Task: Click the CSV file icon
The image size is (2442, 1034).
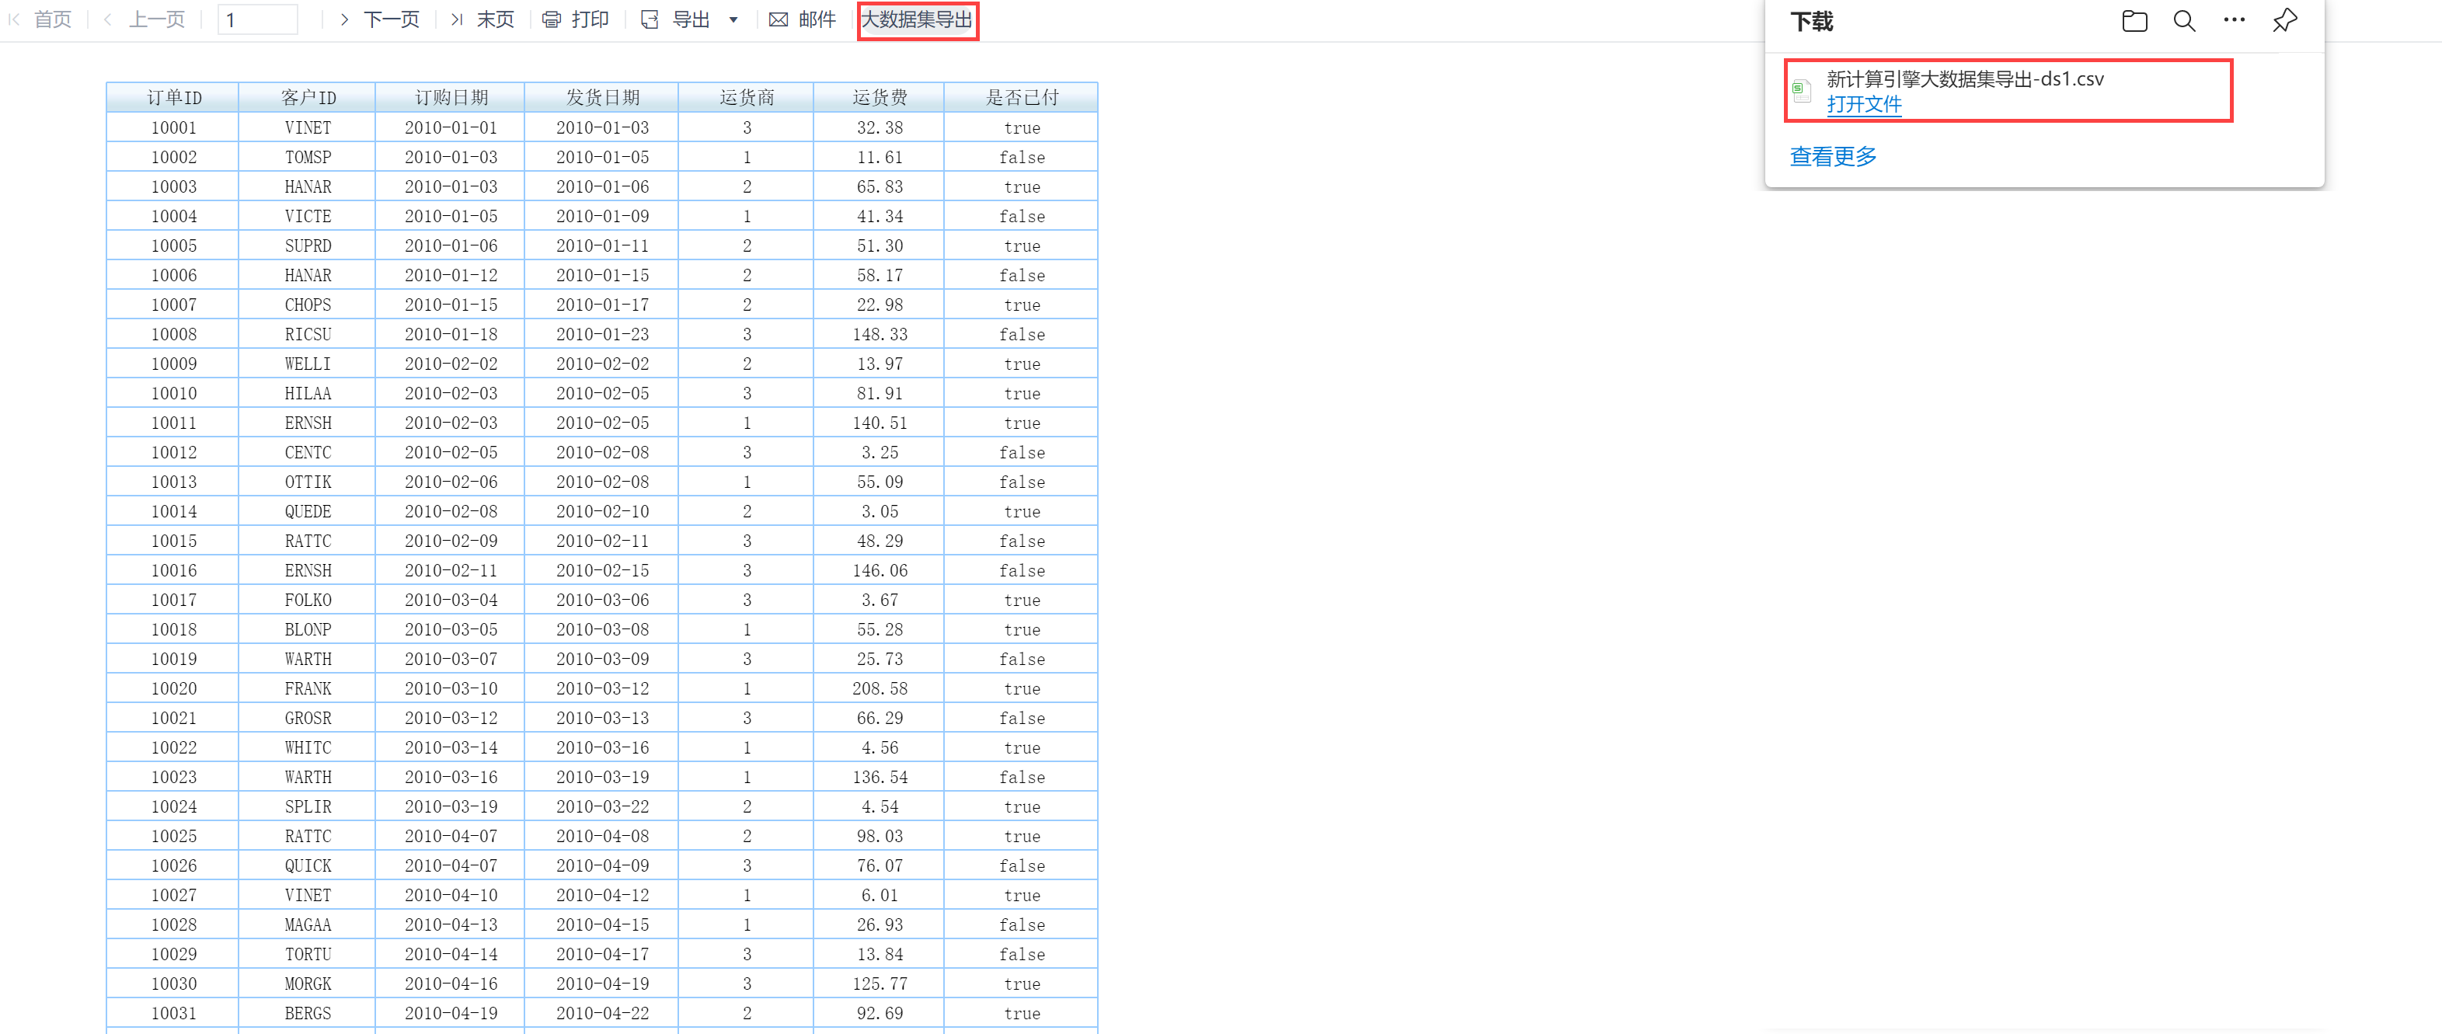Action: (1802, 91)
